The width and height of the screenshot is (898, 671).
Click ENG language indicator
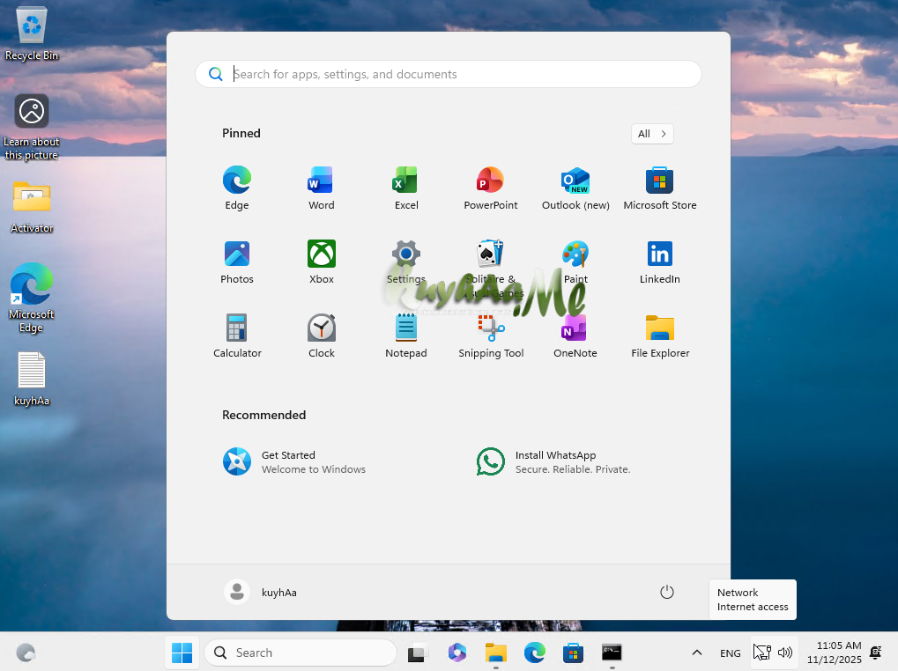pos(731,653)
